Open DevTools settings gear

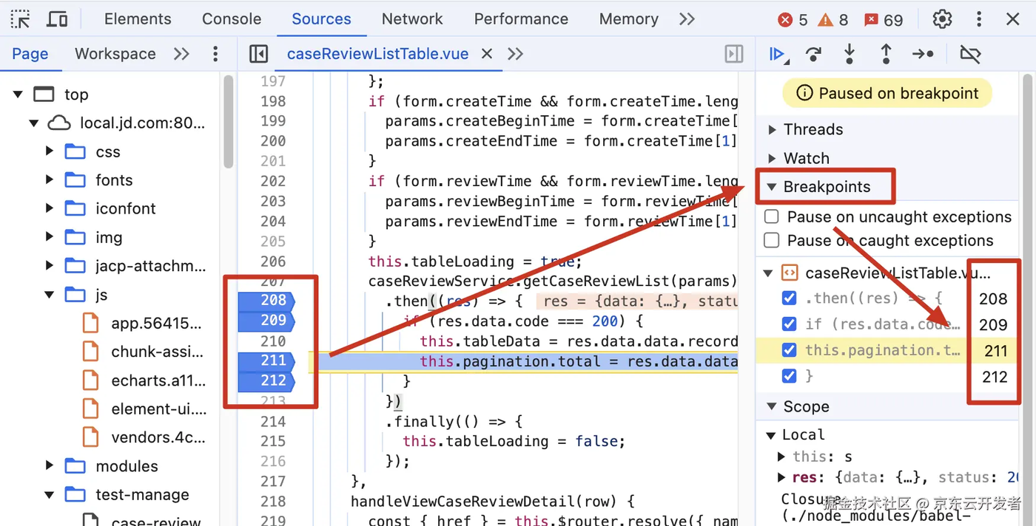coord(942,19)
